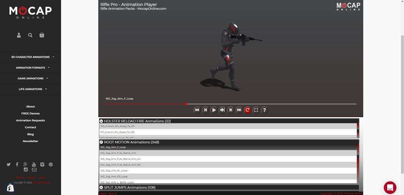Select W2_Crouch_Rlx_Swap_To_W1 animation
Image resolution: width=404 pixels, height=195 pixels.
tap(228, 126)
